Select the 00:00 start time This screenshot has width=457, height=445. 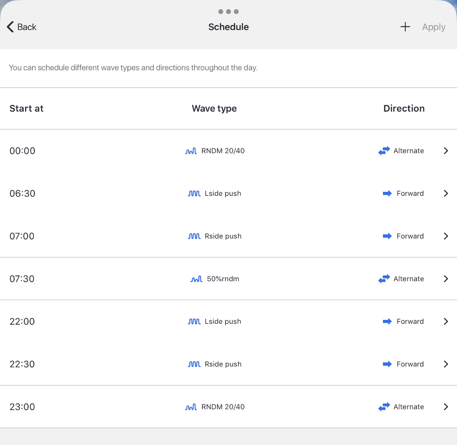22,151
